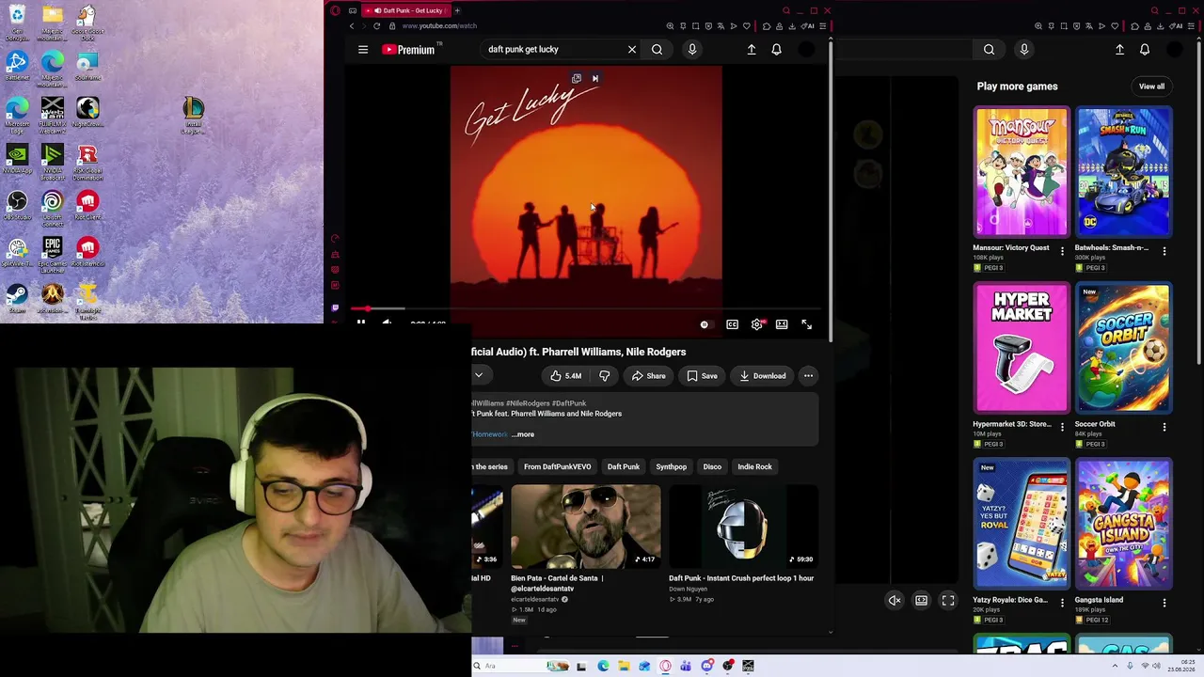The image size is (1204, 677).
Task: Select the Disco chip
Action: (712, 466)
